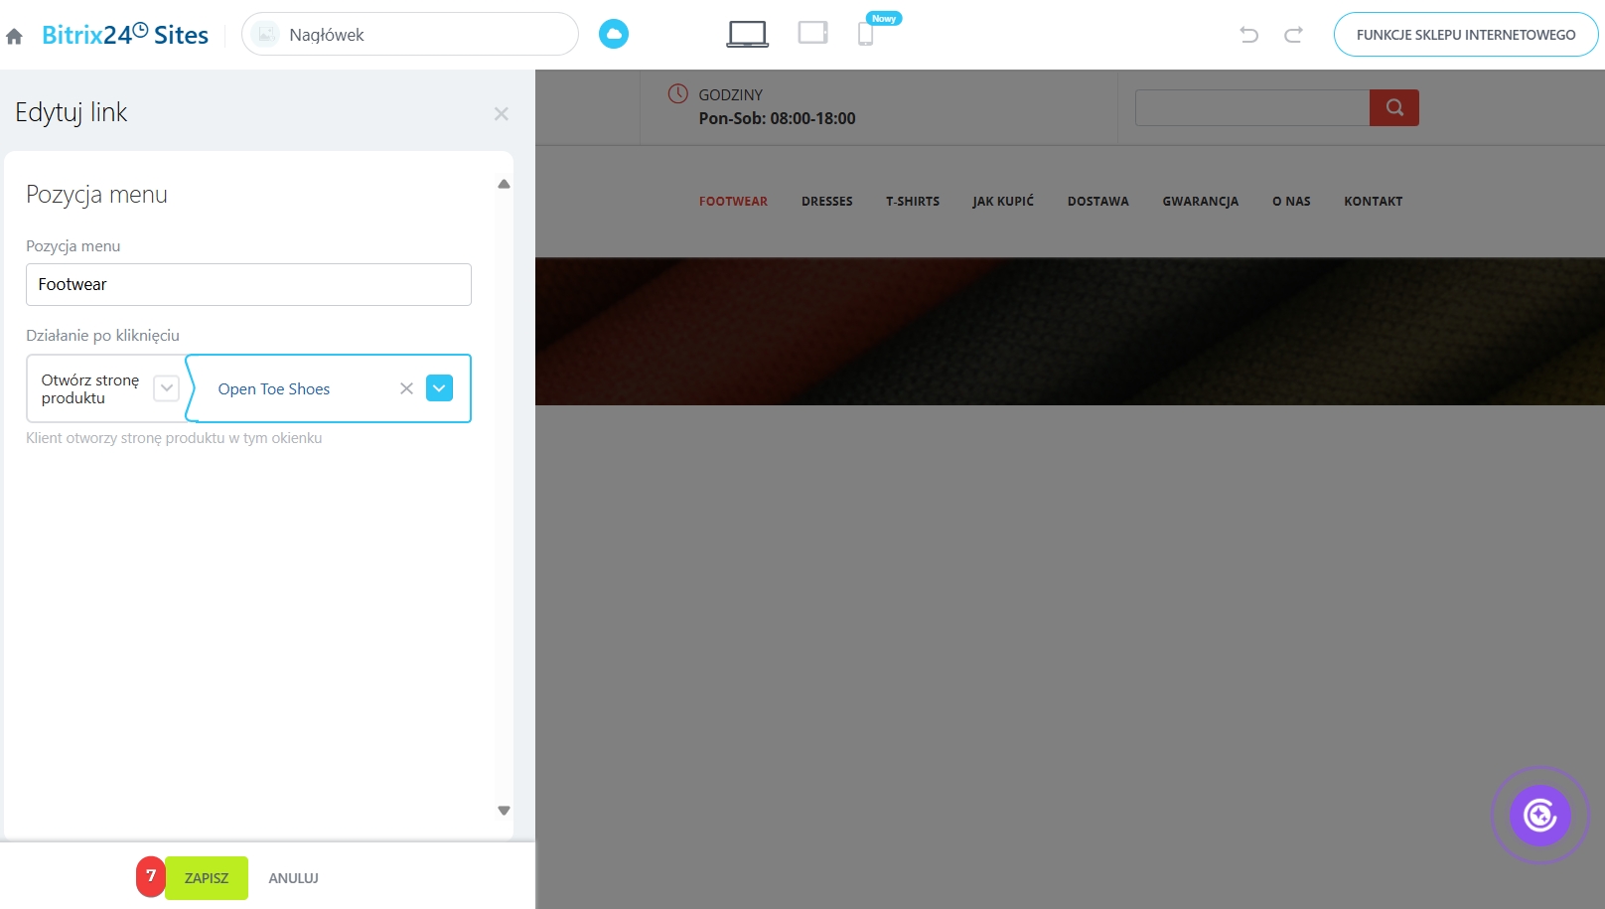Open the O nas menu item
The height and width of the screenshot is (909, 1605).
pyautogui.click(x=1291, y=202)
